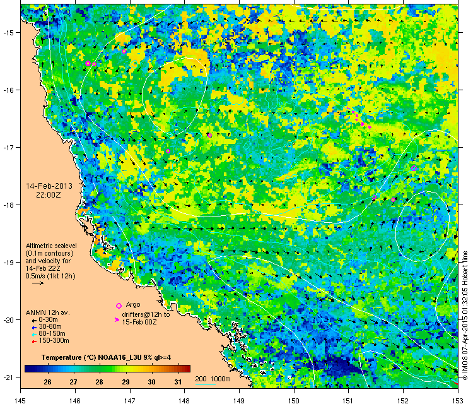473x404 pixels.
Task: Click the Argo float marker near 146.9E, 15.3S
Action: [124, 51]
